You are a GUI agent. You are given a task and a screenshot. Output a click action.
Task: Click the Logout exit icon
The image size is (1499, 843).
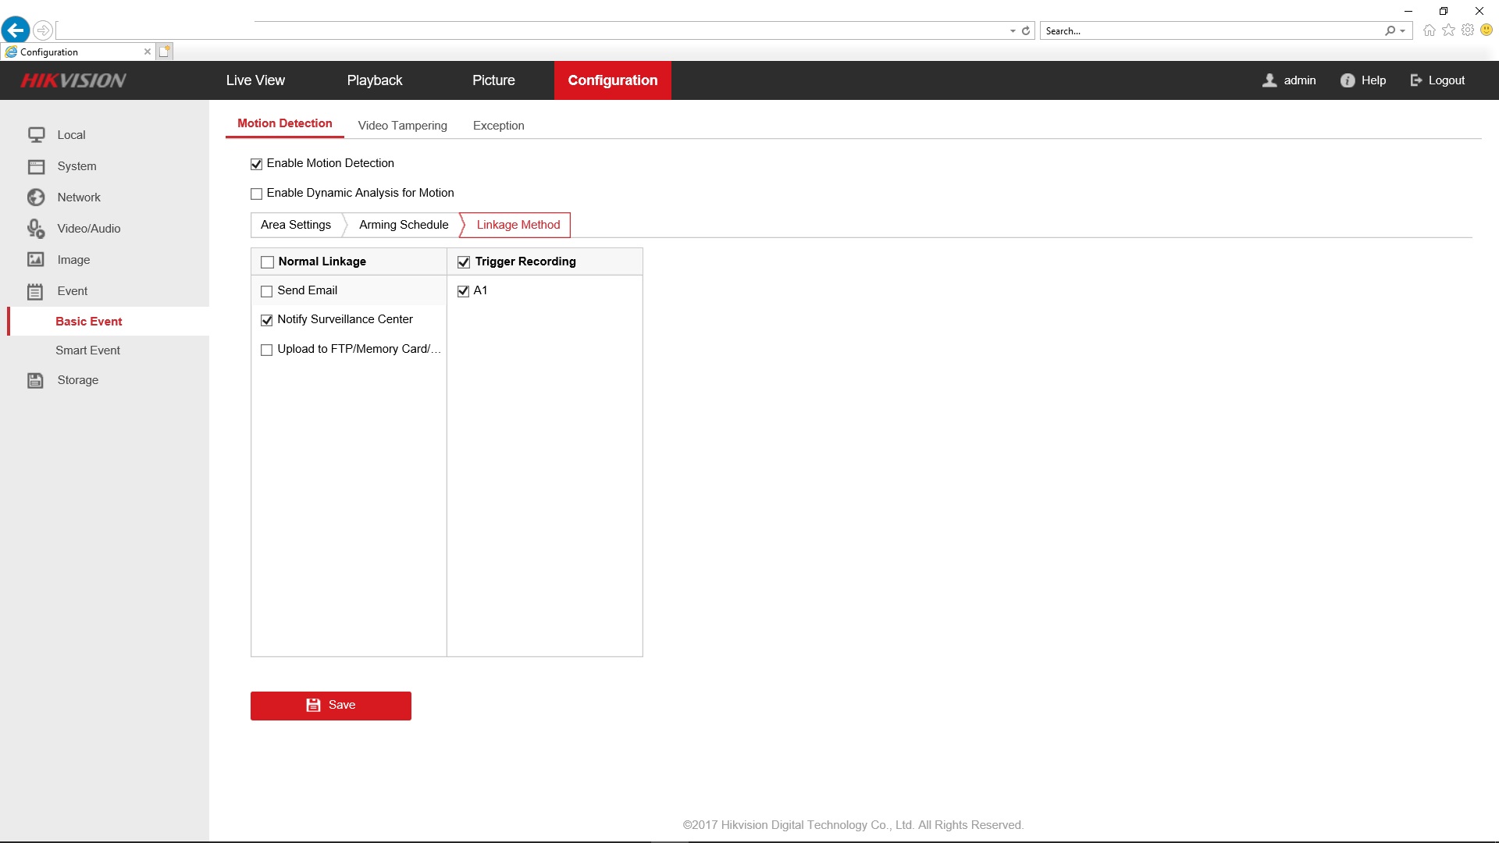coord(1416,80)
